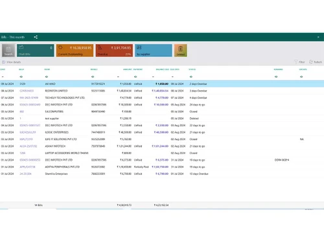
Task: Open the bill link in the ADITYA PERIPHERALS row
Action: click(27, 167)
